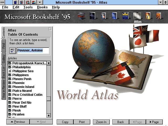Click the Back button
Screen dimensions: 168x126
(x=121, y=122)
